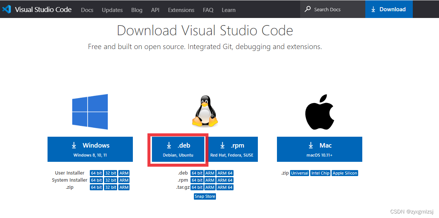Open the Updates page
The image size is (439, 218).
tap(112, 10)
